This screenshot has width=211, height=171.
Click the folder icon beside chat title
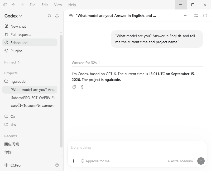[71, 16]
